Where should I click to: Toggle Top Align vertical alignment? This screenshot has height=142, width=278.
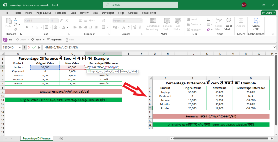pyautogui.click(x=75, y=21)
